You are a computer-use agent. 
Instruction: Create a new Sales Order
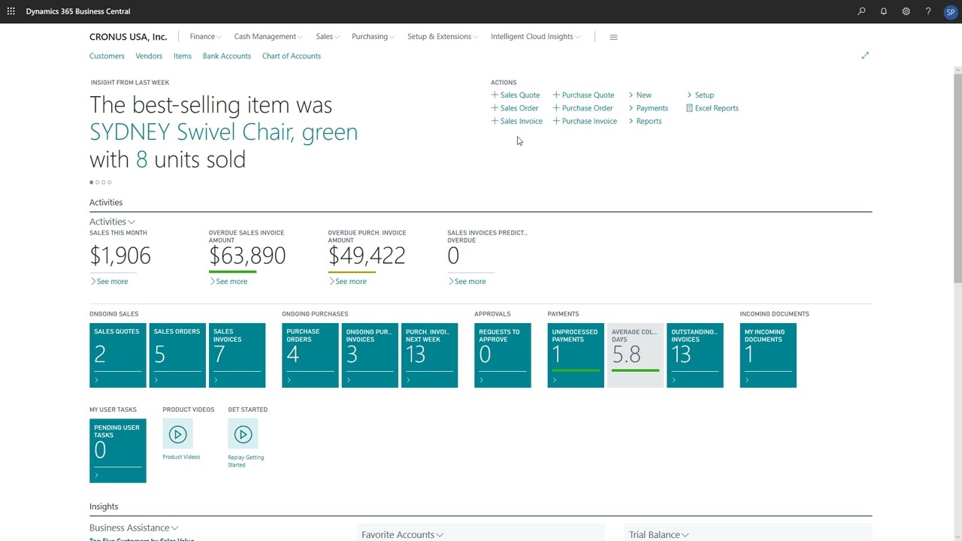pyautogui.click(x=515, y=108)
